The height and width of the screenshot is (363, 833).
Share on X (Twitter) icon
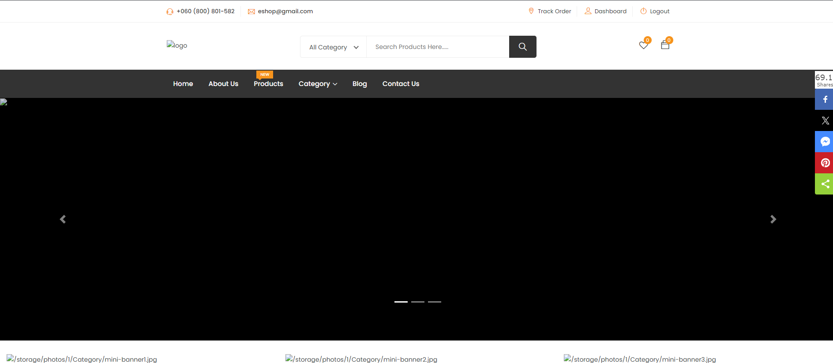(825, 121)
